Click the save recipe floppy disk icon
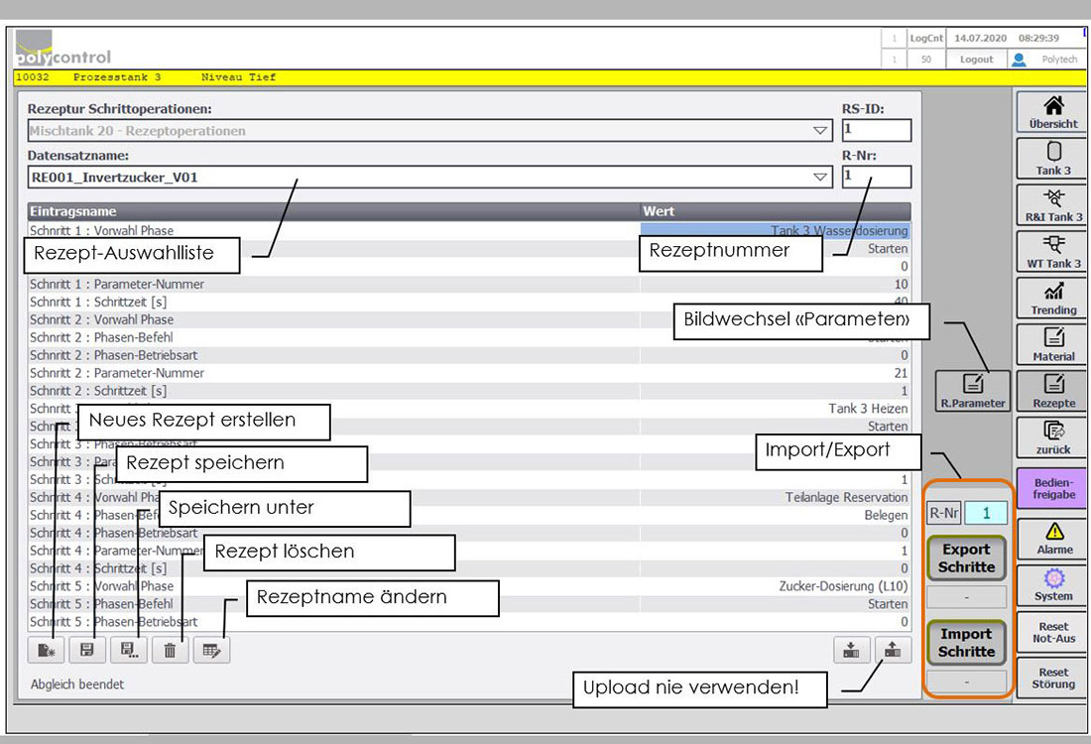The image size is (1091, 744). [x=87, y=651]
